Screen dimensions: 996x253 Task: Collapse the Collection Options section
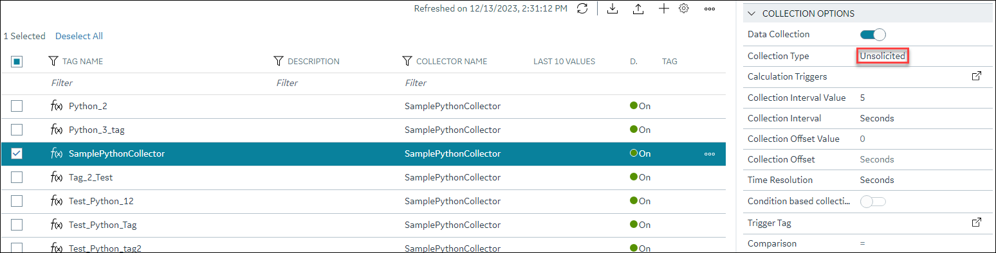pos(752,13)
